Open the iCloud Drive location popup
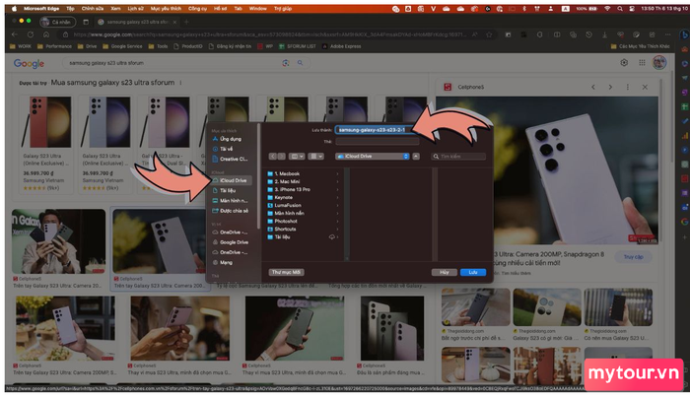 [x=373, y=157]
